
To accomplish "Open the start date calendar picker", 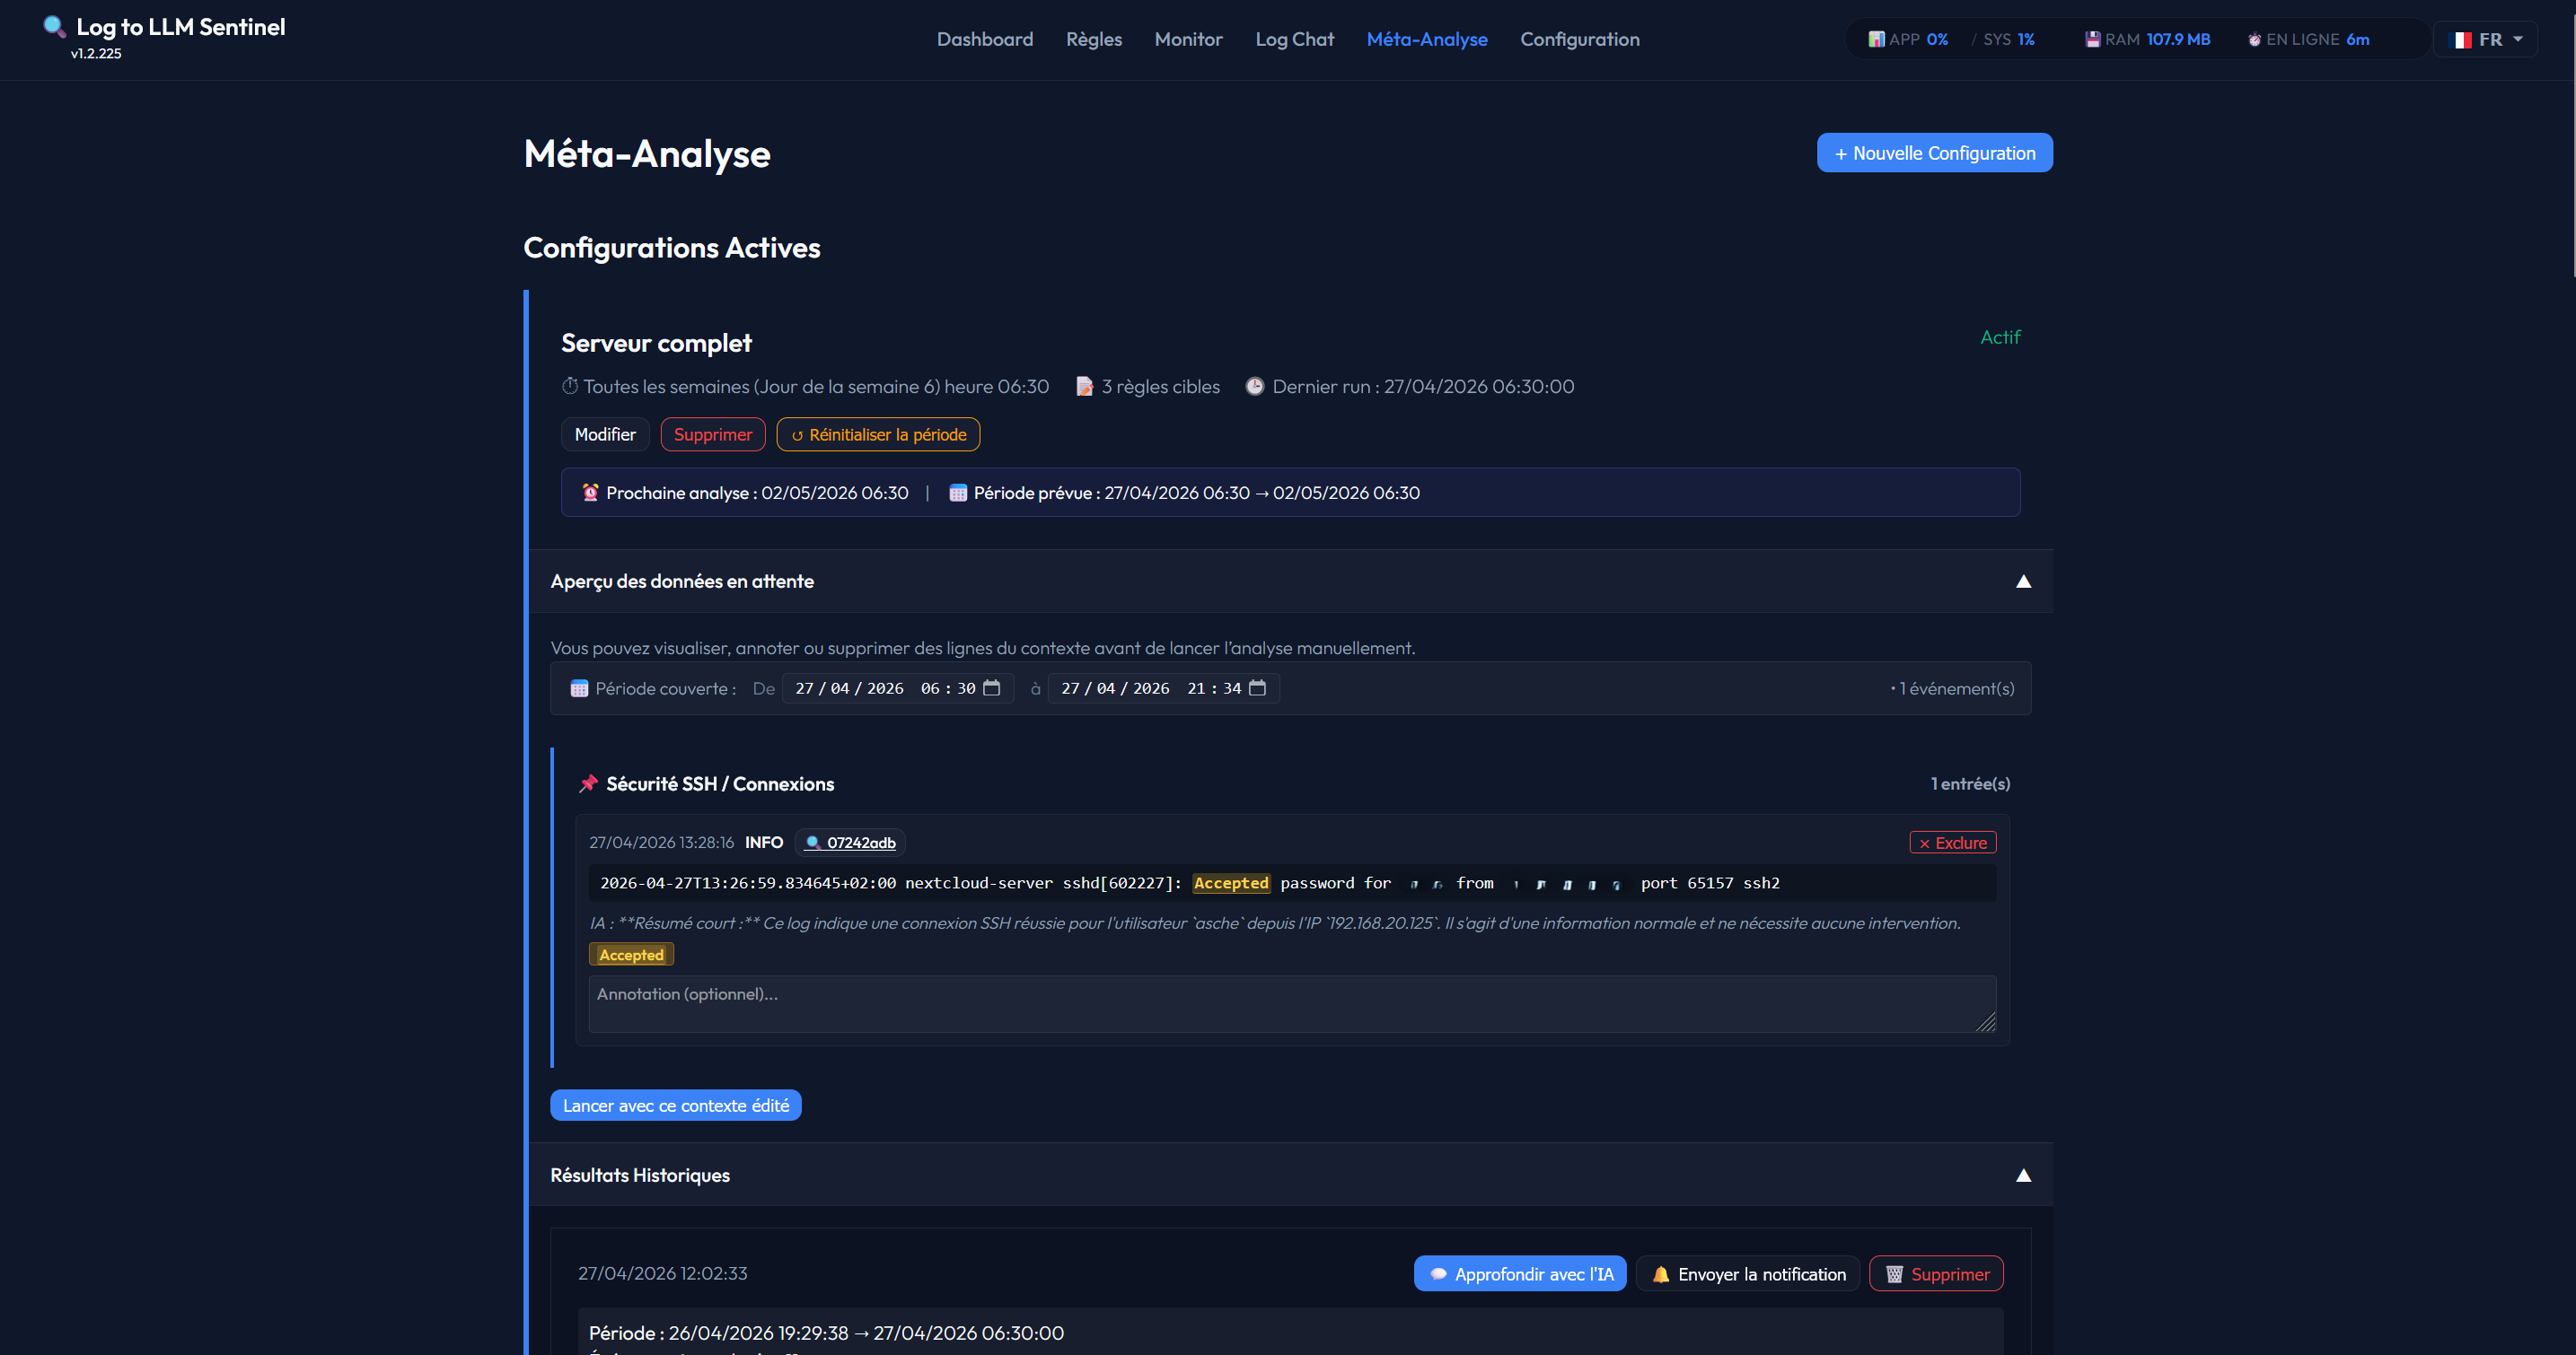I will pyautogui.click(x=992, y=687).
